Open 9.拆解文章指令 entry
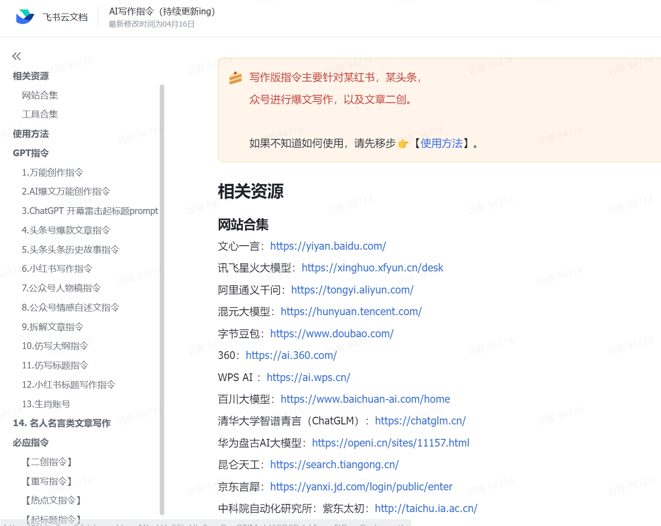 [x=53, y=327]
